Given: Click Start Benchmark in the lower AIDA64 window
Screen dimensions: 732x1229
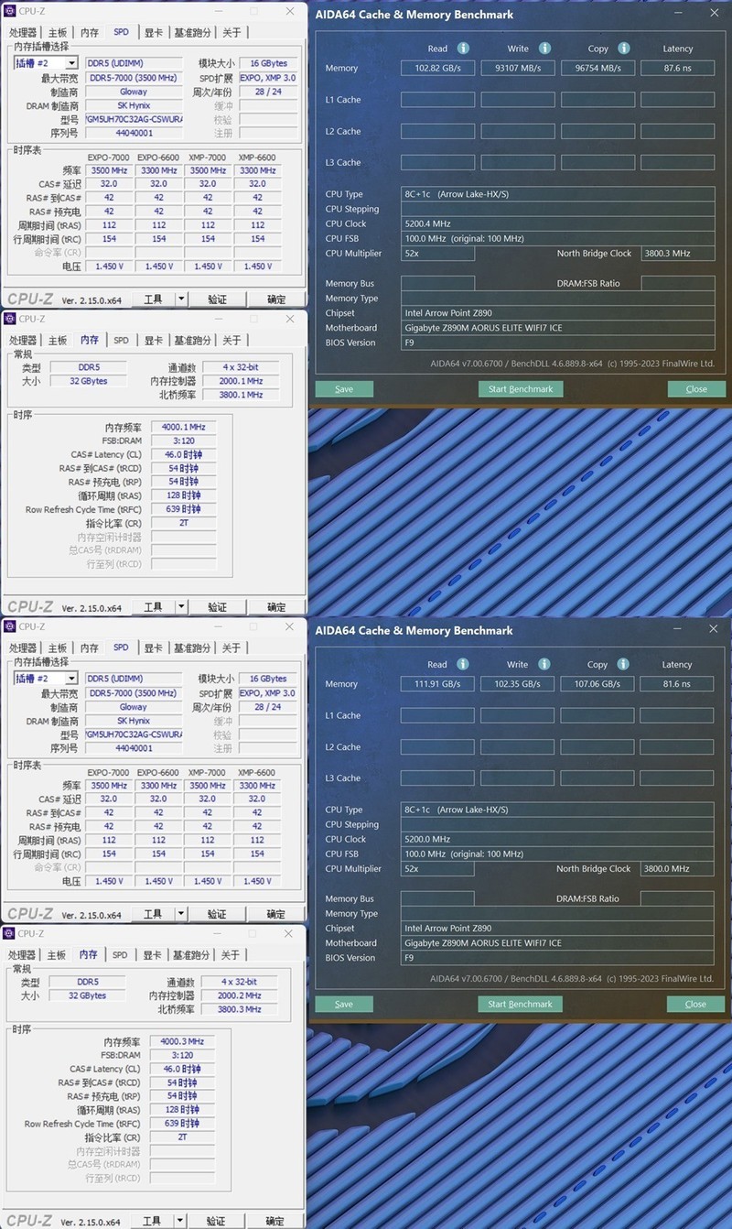Looking at the screenshot, I should [x=520, y=1004].
